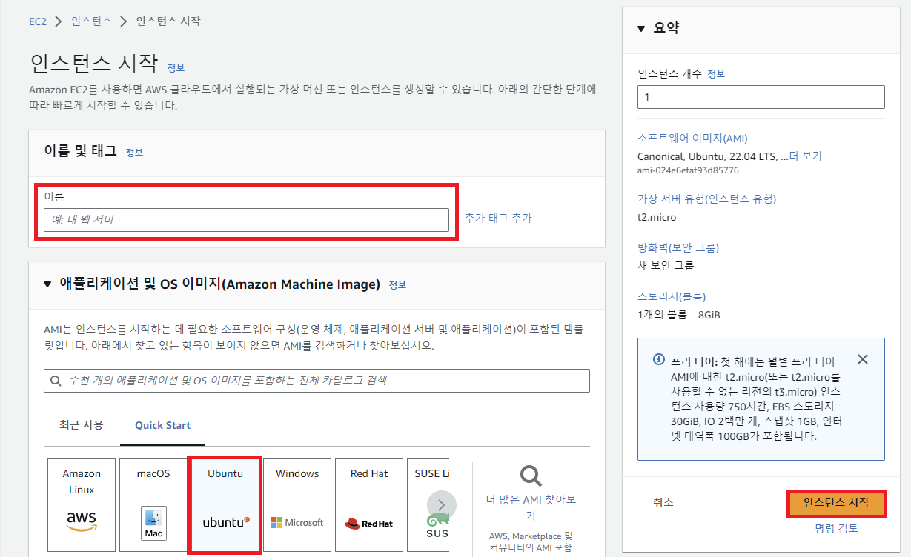Go to 인스턴스 in the breadcrumb
Image resolution: width=911 pixels, height=557 pixels.
click(x=92, y=21)
